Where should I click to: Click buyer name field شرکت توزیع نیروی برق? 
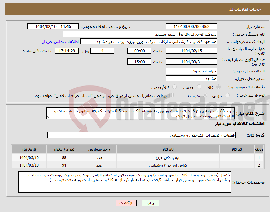point(140,34)
